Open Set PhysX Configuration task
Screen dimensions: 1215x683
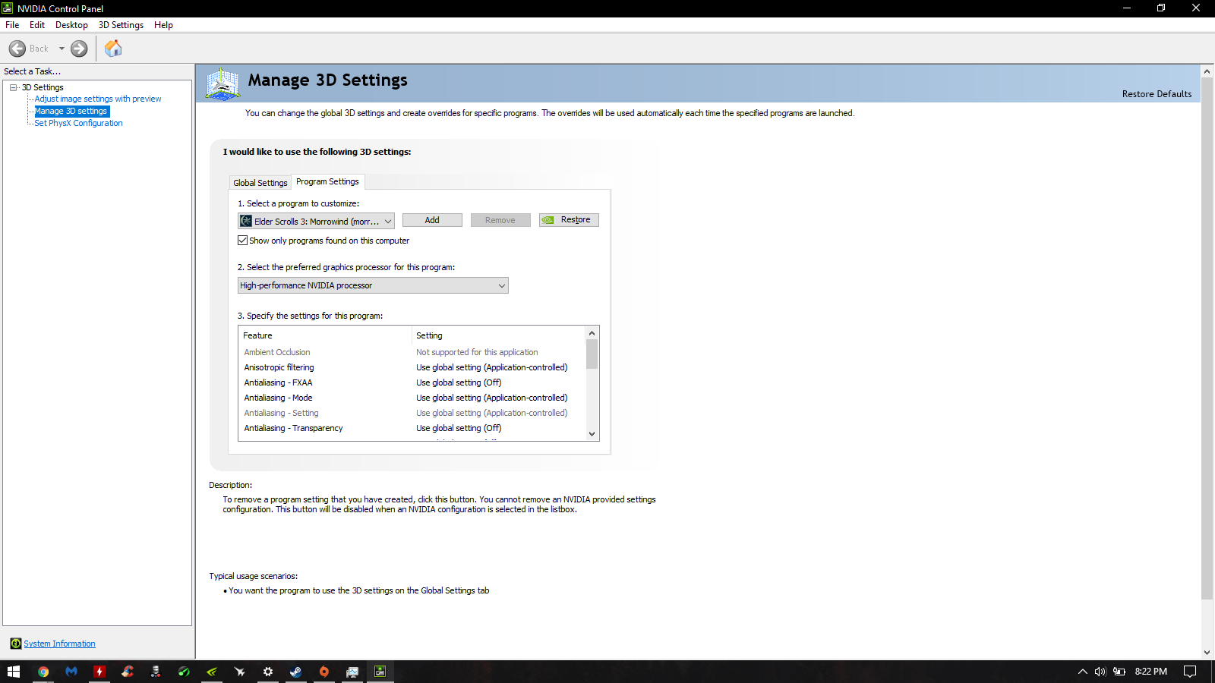(78, 123)
